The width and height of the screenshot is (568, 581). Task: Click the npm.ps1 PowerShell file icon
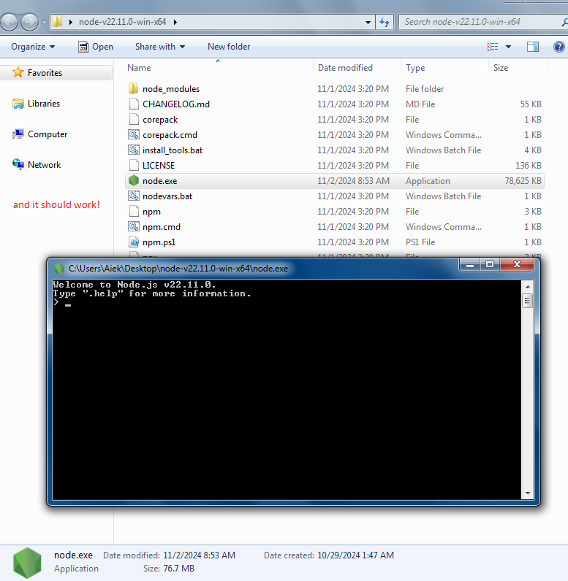134,242
